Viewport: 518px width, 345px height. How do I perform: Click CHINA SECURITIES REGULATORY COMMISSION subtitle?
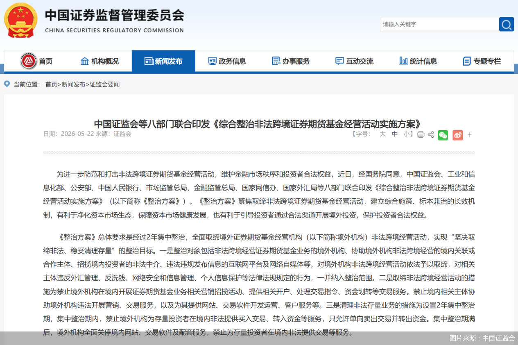coord(114,30)
